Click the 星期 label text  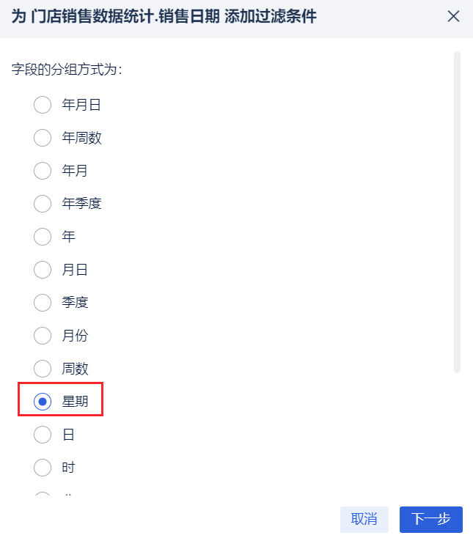[x=76, y=402]
